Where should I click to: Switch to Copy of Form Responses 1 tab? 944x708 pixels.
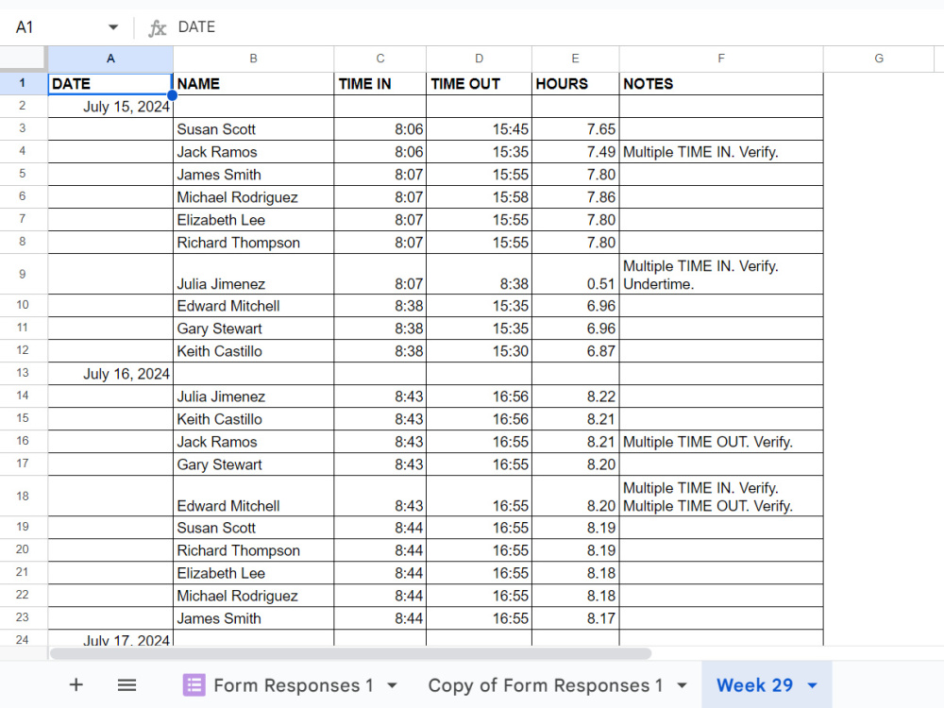click(546, 685)
